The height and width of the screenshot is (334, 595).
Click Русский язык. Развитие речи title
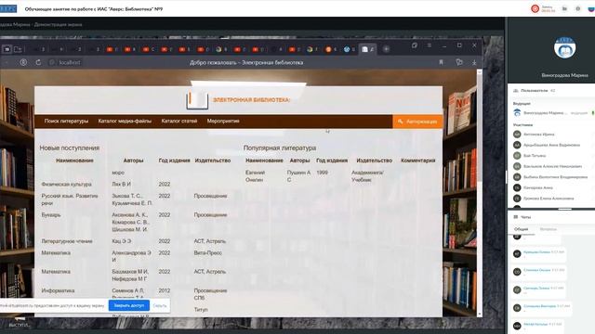[x=70, y=199]
